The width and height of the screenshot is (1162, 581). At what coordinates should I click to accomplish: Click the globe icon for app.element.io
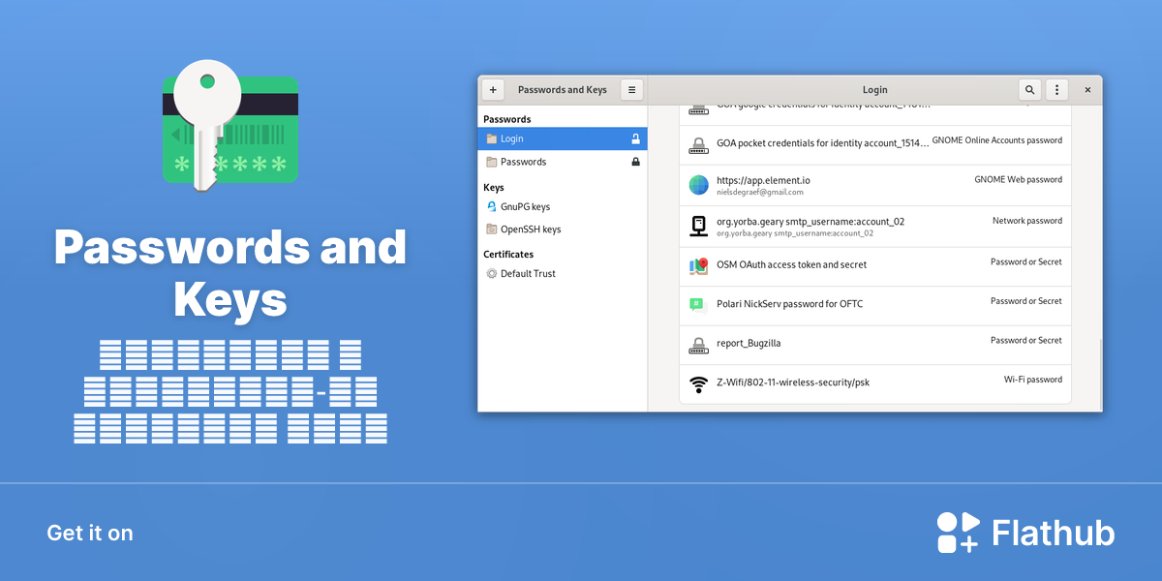click(698, 185)
